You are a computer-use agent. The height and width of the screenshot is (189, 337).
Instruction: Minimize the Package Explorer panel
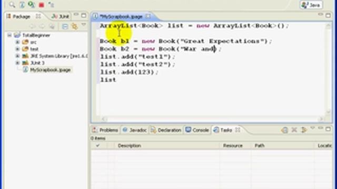pyautogui.click(x=76, y=15)
